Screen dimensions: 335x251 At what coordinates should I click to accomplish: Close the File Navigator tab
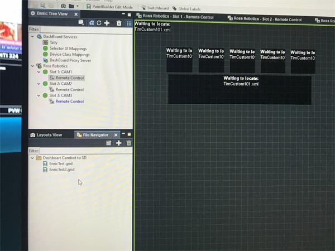point(116,135)
